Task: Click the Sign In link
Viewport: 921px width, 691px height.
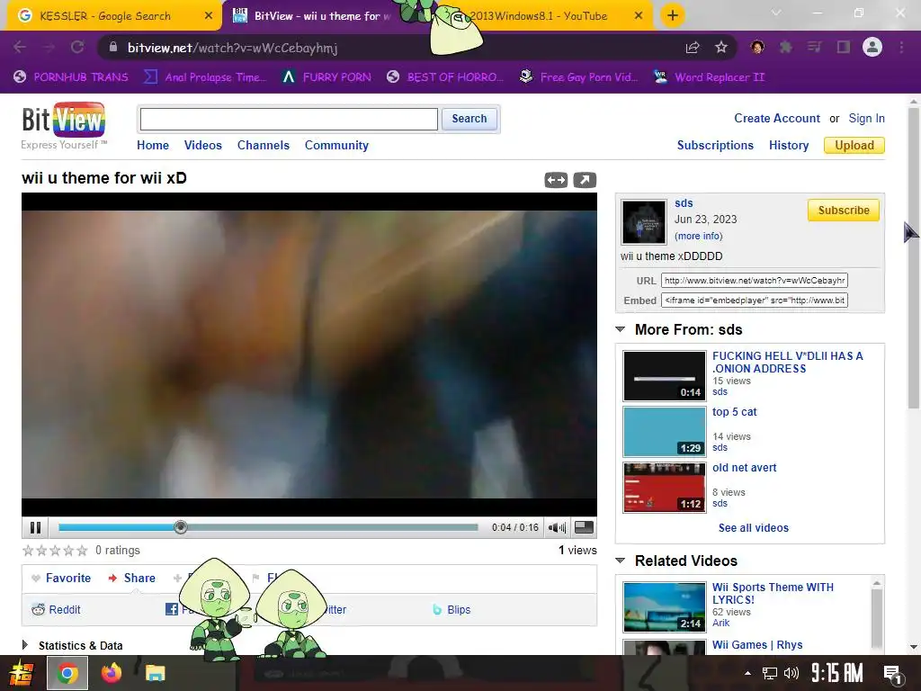Action: point(866,118)
